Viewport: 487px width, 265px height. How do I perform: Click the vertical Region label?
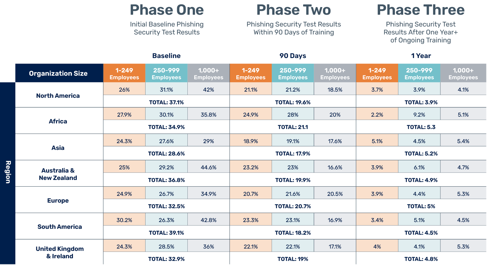(8, 172)
